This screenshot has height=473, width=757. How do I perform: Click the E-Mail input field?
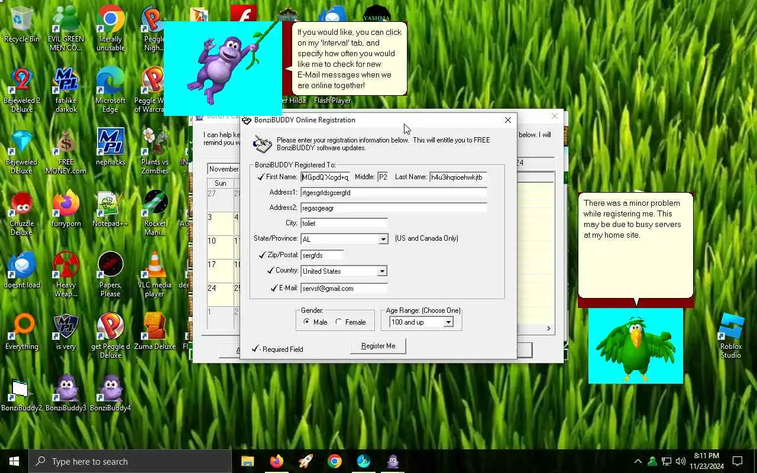344,289
